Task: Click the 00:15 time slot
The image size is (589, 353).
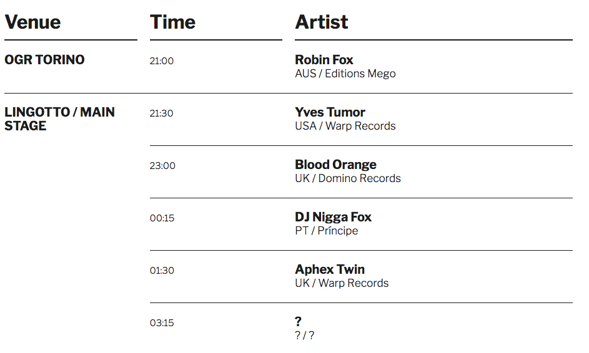Action: point(162,218)
